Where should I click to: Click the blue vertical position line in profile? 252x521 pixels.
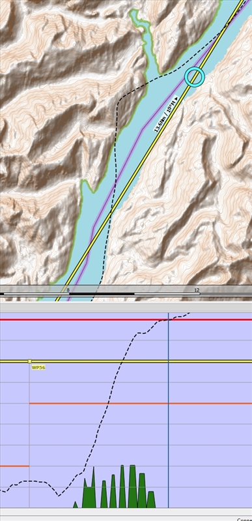pos(169,410)
